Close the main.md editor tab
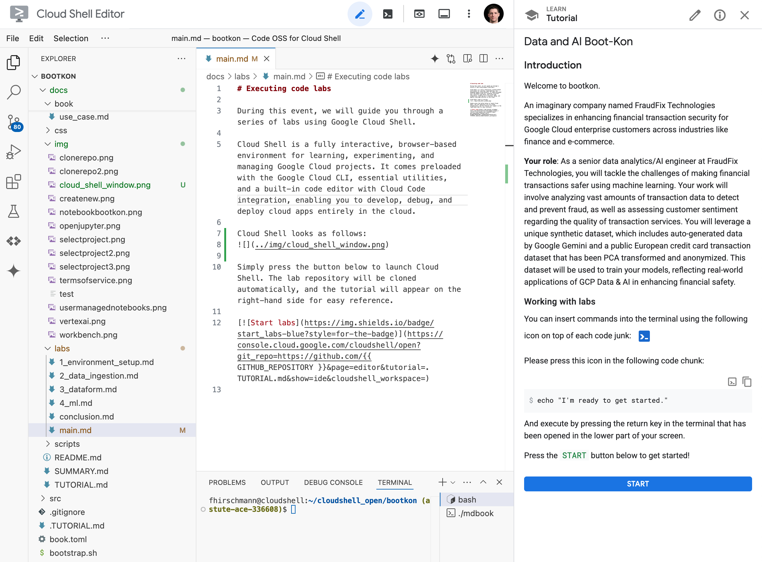The height and width of the screenshot is (562, 762). 267,59
